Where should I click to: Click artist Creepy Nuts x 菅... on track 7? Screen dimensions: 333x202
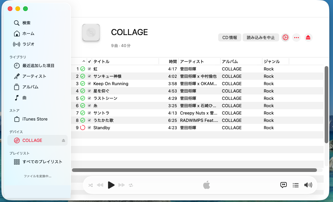pos(198,113)
